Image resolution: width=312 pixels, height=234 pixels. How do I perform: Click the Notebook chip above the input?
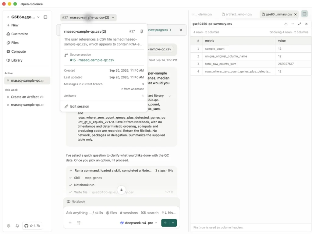(76, 201)
